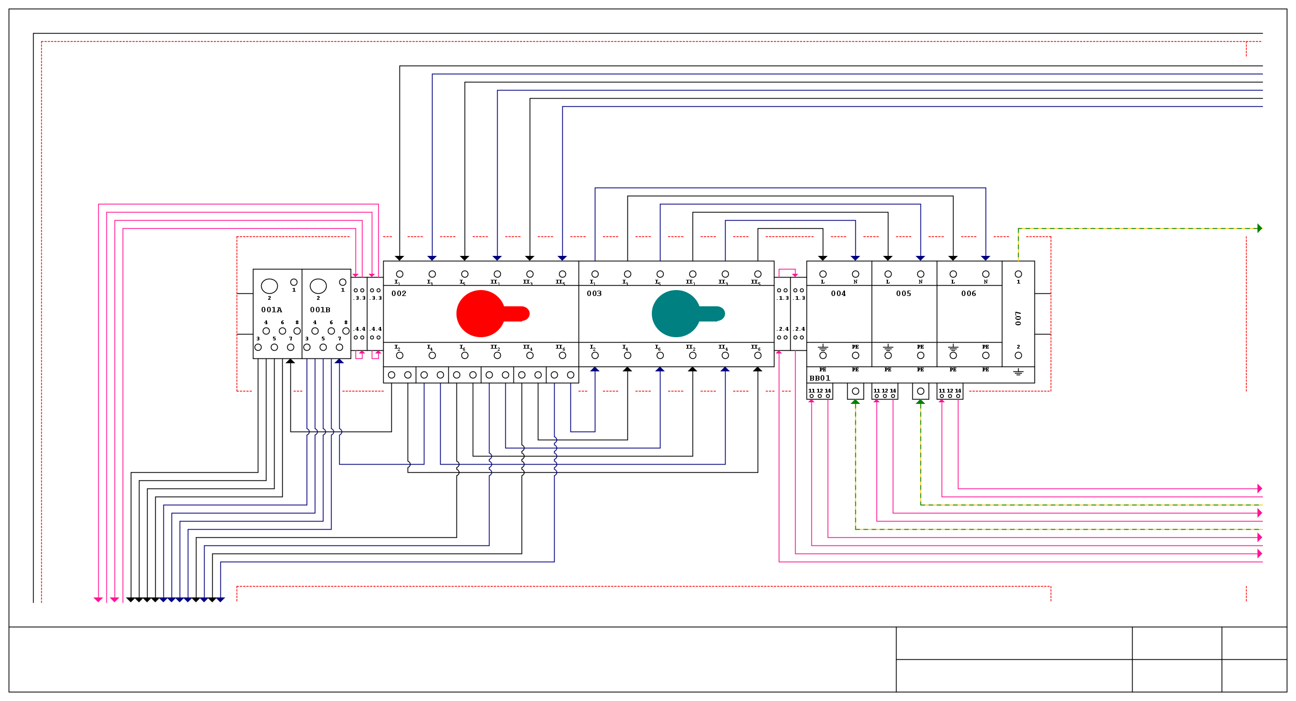Click the large circle labeled 2 on 001A

[x=269, y=286]
